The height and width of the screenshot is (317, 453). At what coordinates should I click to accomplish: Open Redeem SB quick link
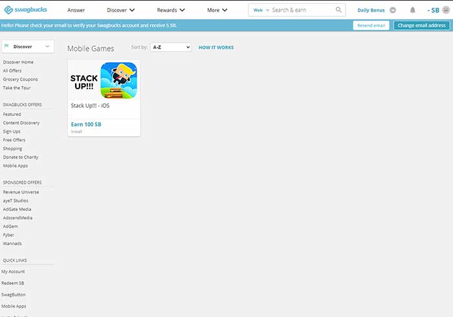point(13,283)
